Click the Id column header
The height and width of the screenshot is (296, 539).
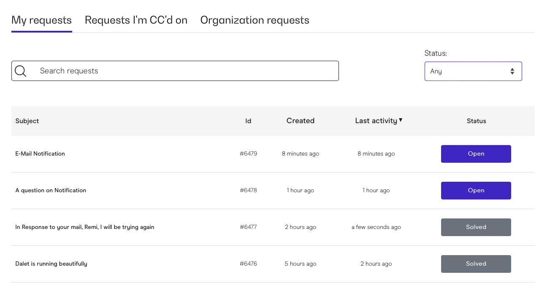[x=248, y=121]
